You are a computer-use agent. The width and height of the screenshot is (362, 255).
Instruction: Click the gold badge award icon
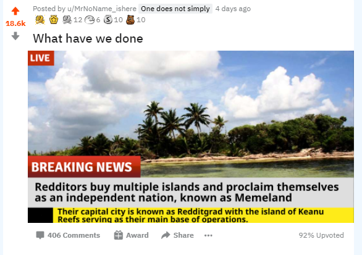pos(54,20)
